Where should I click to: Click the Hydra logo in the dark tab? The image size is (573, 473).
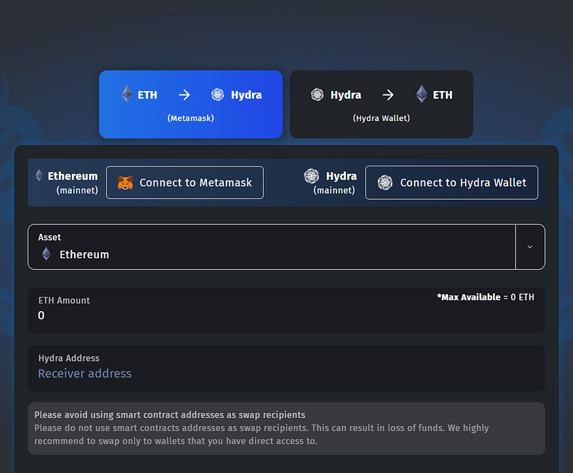coord(317,95)
